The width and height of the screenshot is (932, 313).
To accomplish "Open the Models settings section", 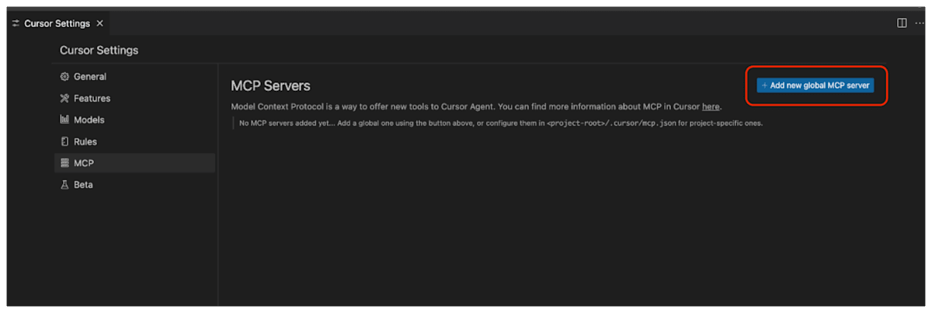I will tap(135, 120).
